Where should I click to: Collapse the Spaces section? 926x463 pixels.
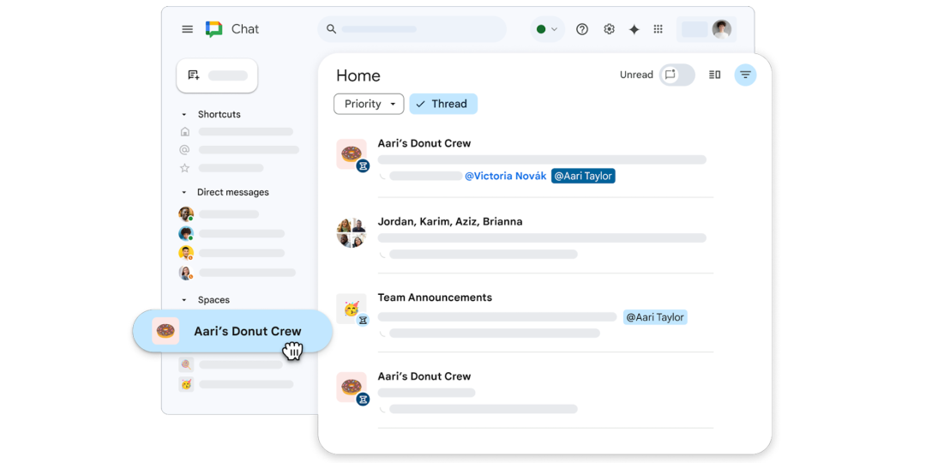pyautogui.click(x=183, y=300)
